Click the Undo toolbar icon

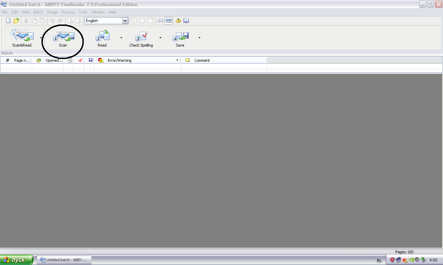[x=52, y=21]
